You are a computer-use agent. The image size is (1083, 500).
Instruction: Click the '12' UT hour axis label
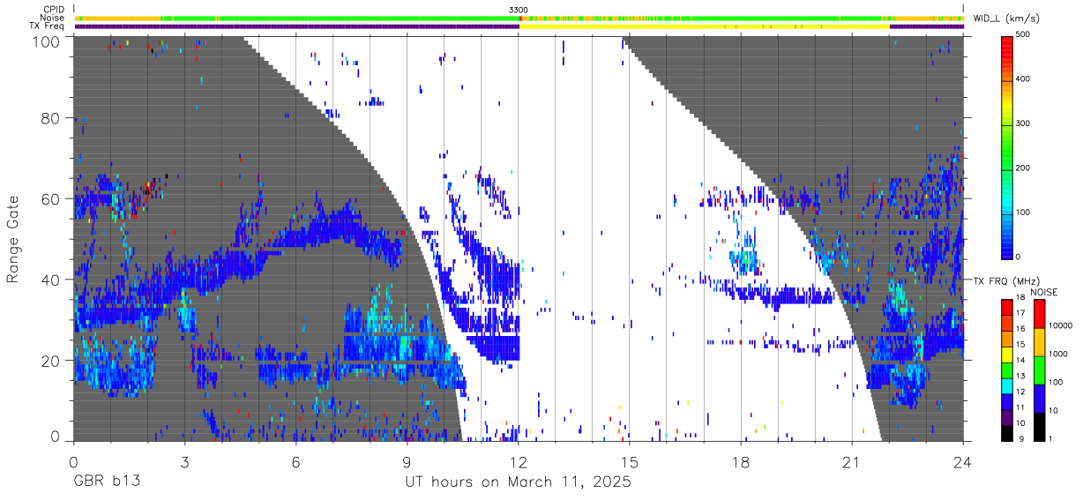tap(519, 462)
